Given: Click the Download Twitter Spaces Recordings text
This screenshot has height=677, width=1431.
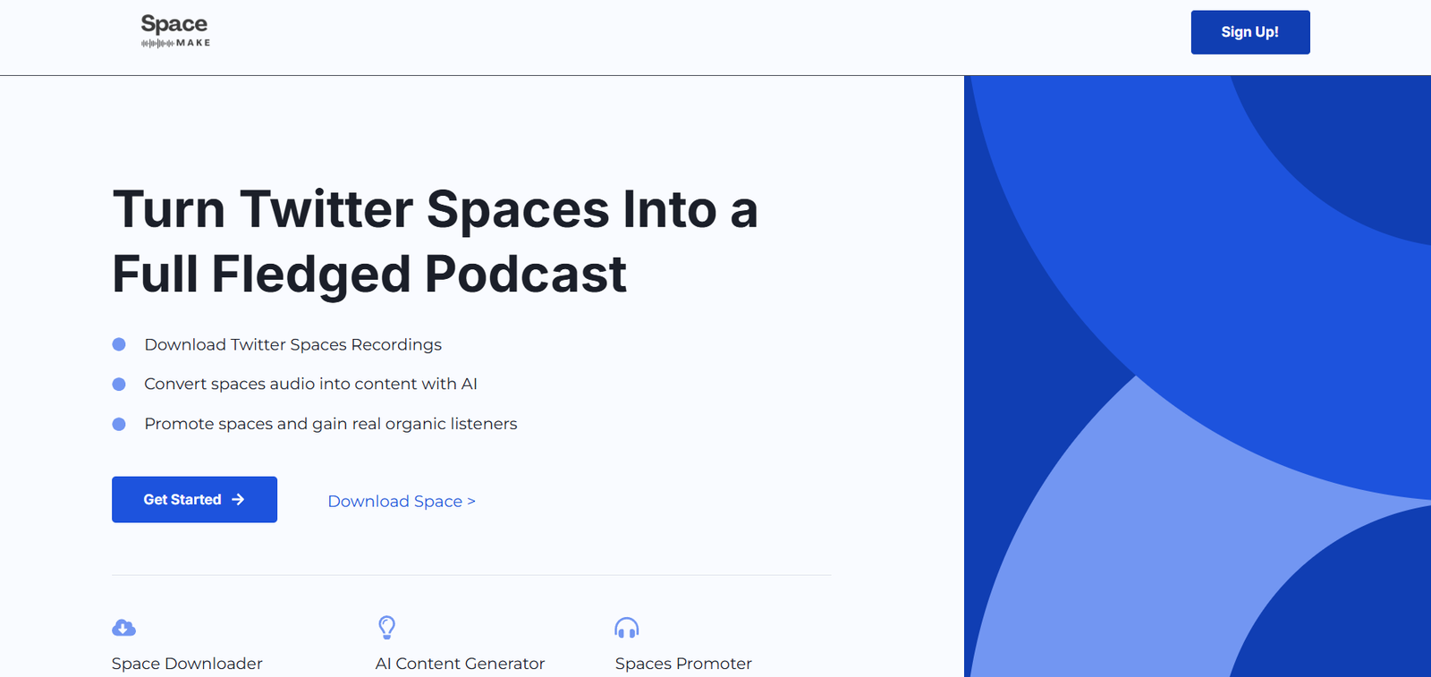Looking at the screenshot, I should click(x=292, y=345).
